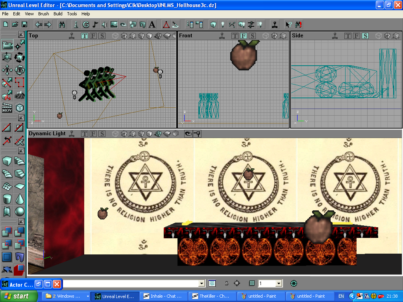Expand the grid size dropdown showing 1
Screen dimensions: 403x302
(279, 283)
